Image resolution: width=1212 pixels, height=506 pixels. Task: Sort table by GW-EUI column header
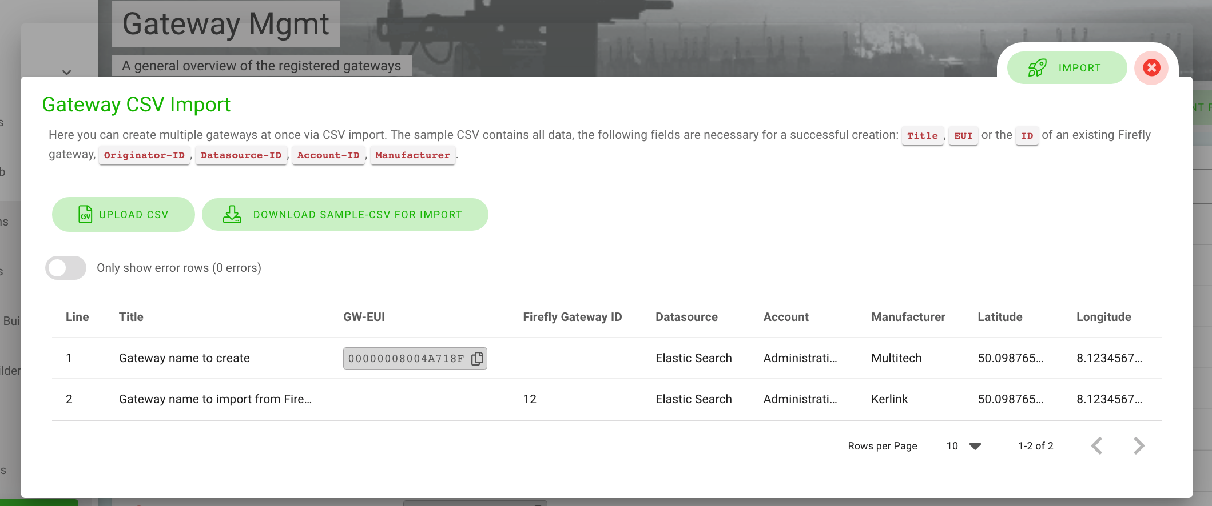(x=364, y=317)
